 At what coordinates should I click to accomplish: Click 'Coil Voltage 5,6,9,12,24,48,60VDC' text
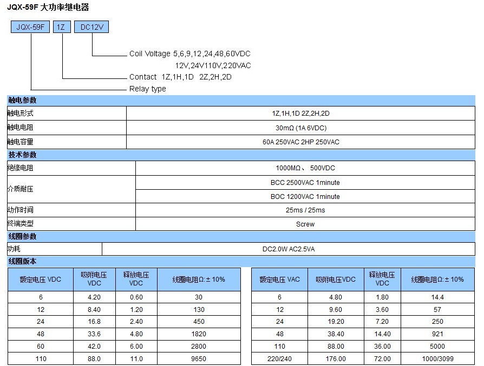tap(189, 54)
